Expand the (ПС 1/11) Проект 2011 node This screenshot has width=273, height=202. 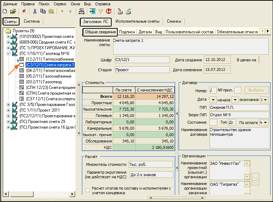tap(8, 110)
